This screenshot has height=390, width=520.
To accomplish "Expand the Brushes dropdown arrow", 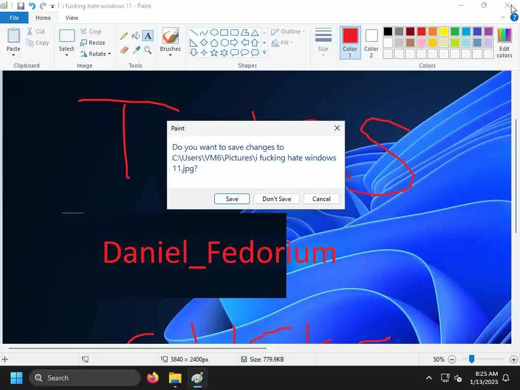I will (x=171, y=55).
